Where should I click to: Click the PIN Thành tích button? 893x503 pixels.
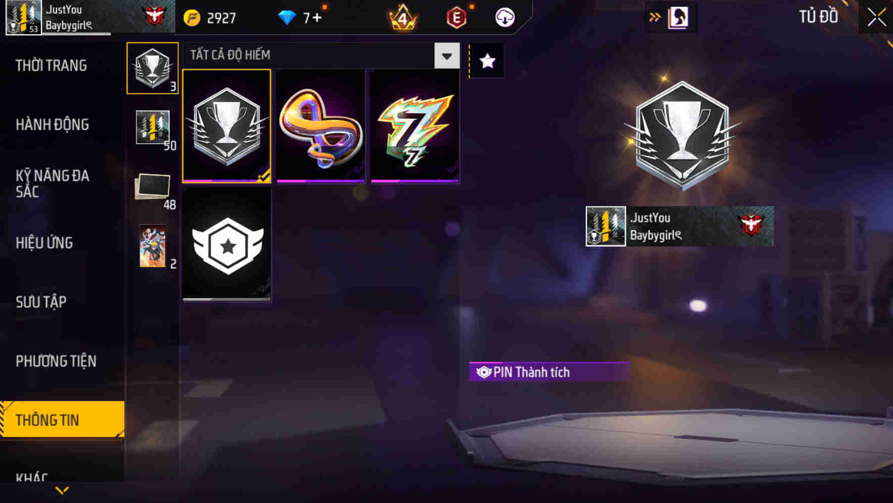click(549, 372)
